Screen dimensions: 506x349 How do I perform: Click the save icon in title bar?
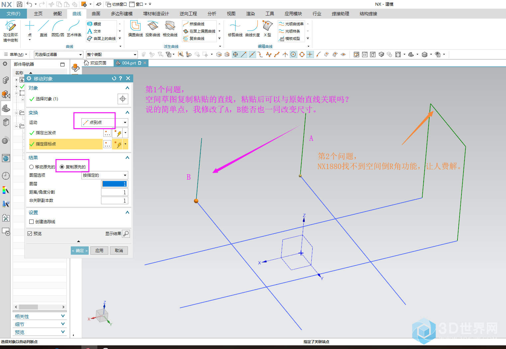click(x=20, y=4)
